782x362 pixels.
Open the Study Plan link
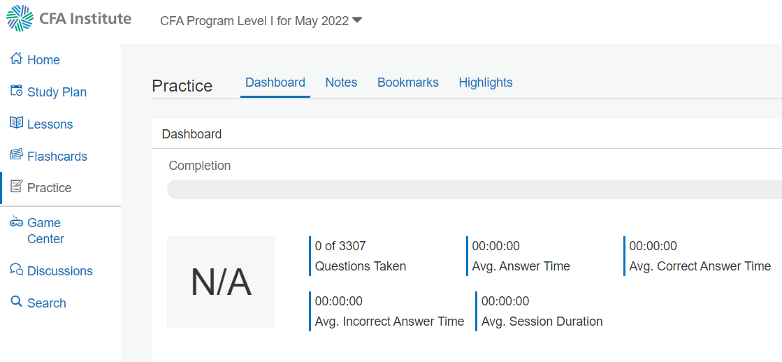57,92
